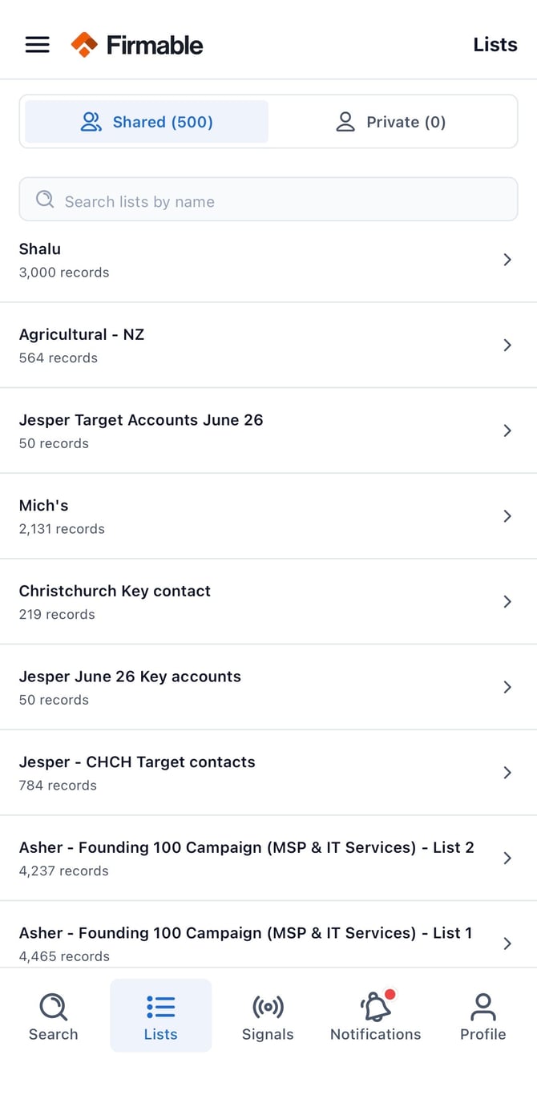Open the hamburger menu
The height and width of the screenshot is (1095, 537).
coord(38,45)
